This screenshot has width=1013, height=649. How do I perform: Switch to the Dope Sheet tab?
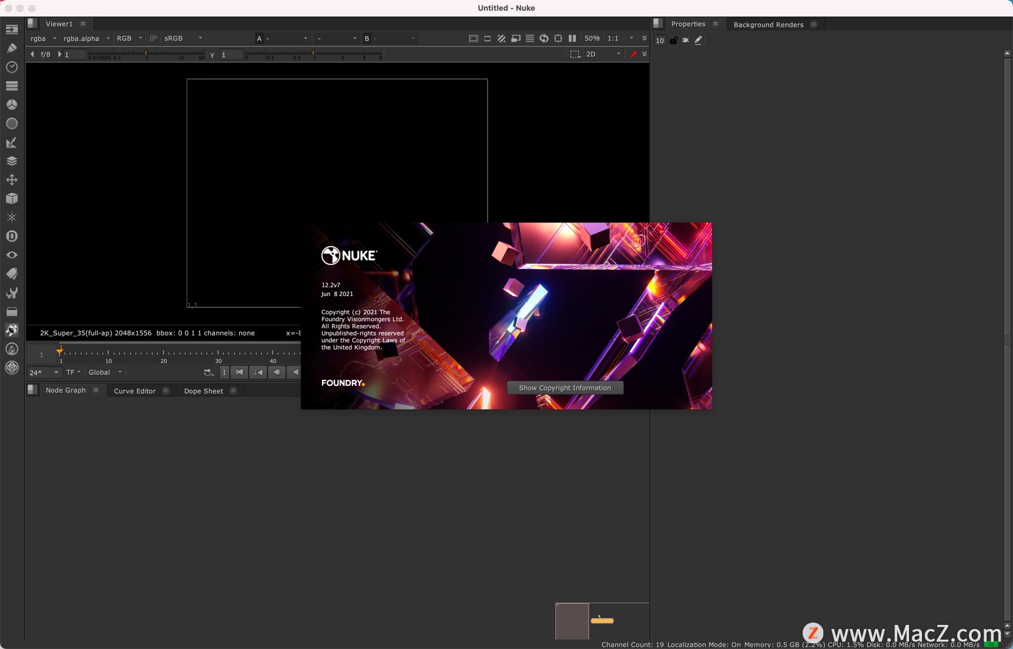(x=203, y=391)
